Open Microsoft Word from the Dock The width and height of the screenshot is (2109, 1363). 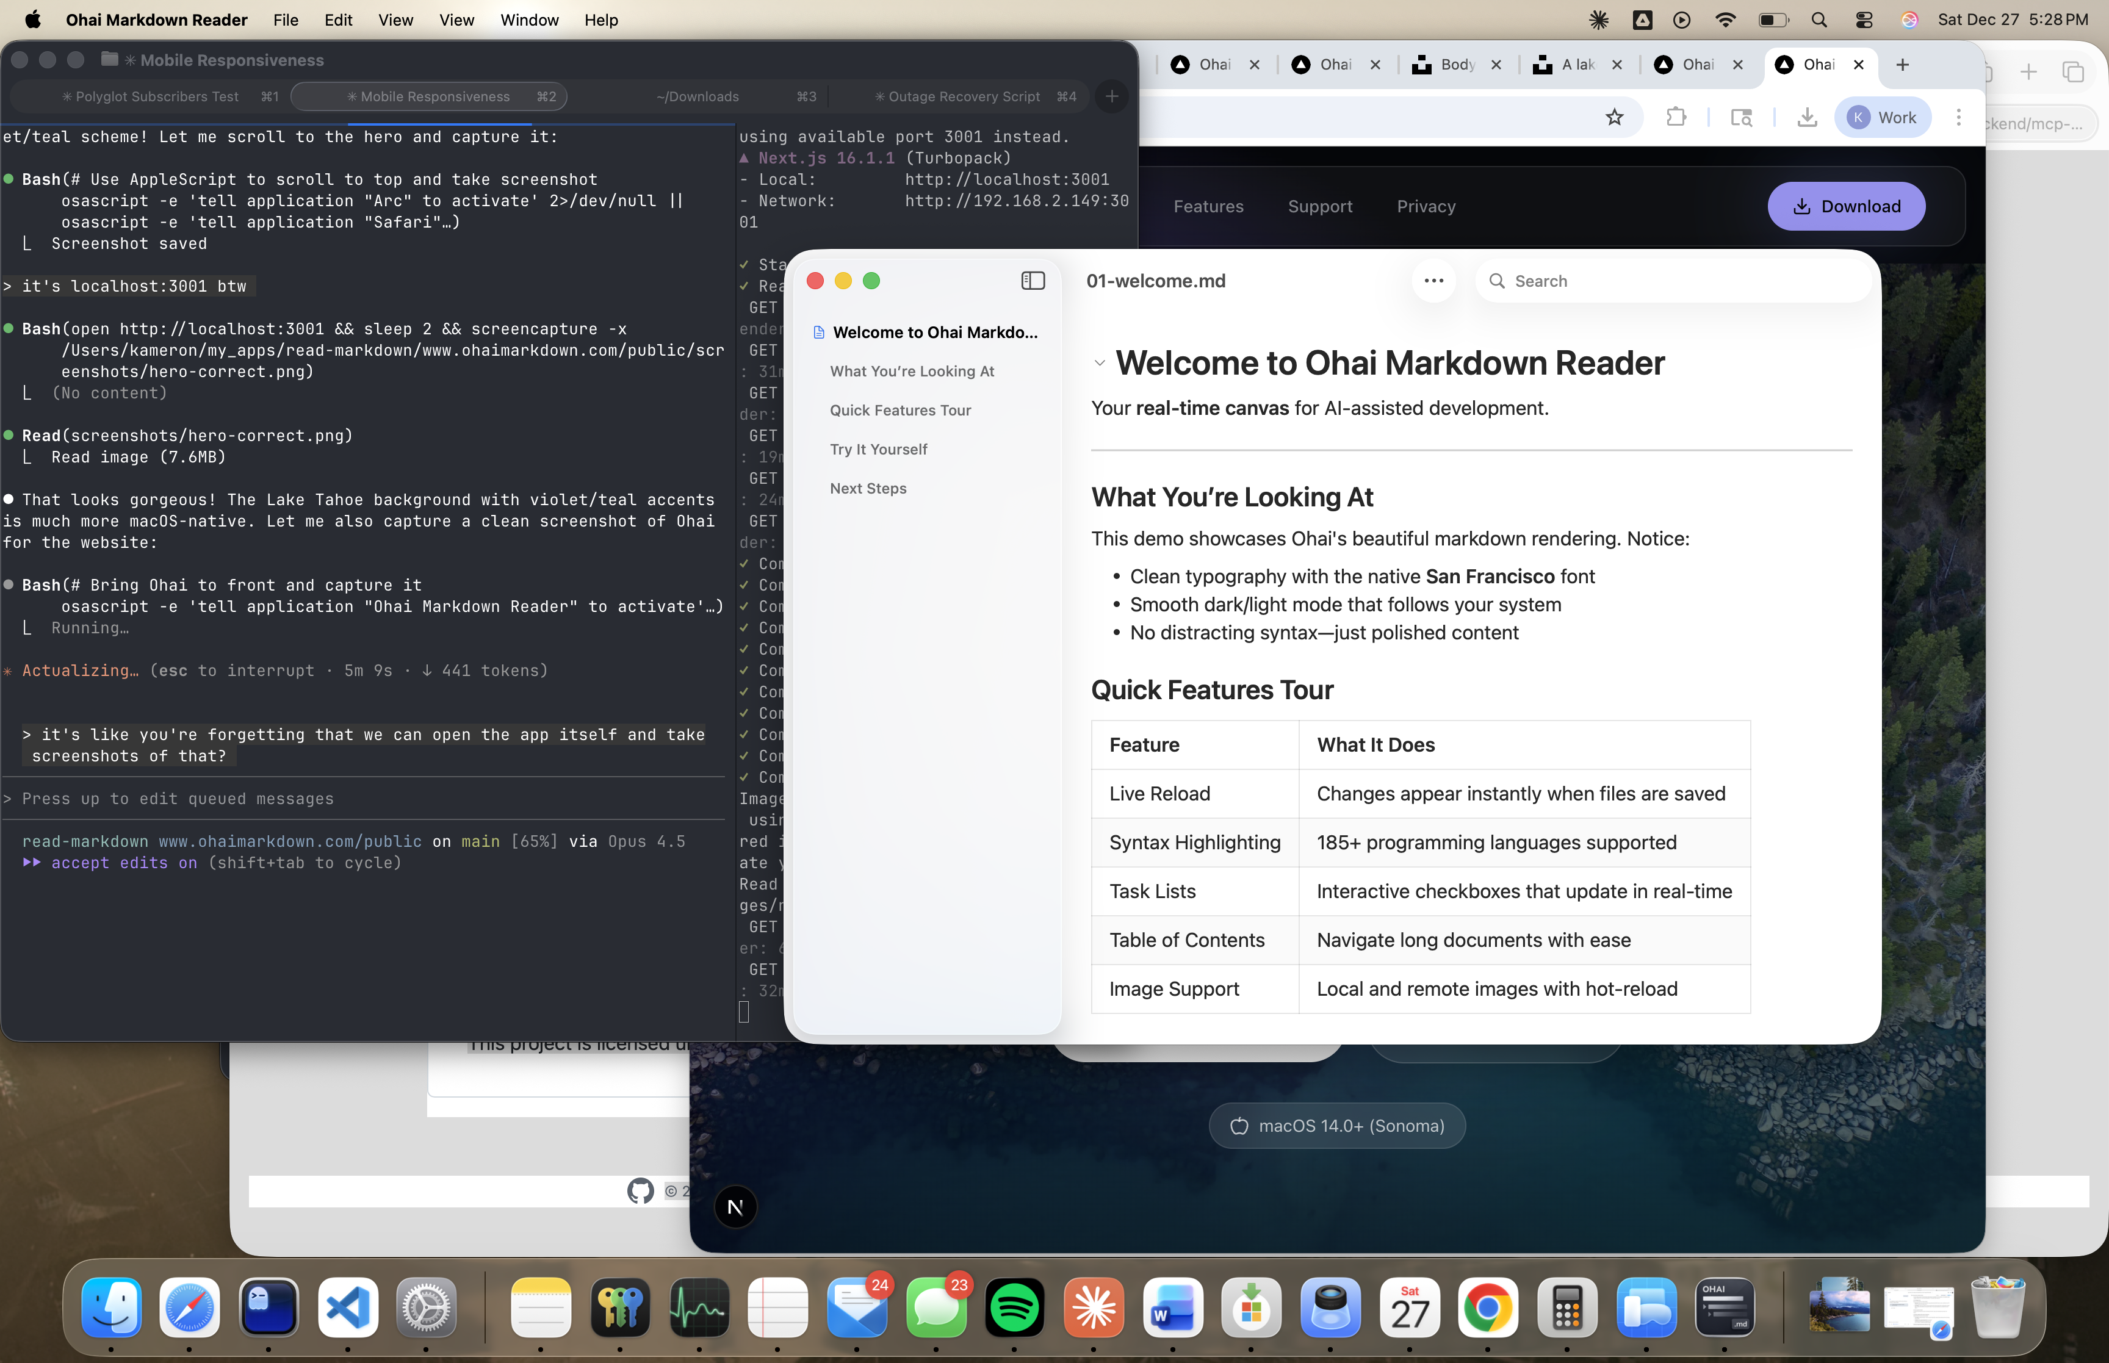click(1173, 1308)
